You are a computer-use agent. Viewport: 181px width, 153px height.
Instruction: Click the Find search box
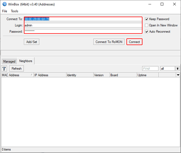150,69
